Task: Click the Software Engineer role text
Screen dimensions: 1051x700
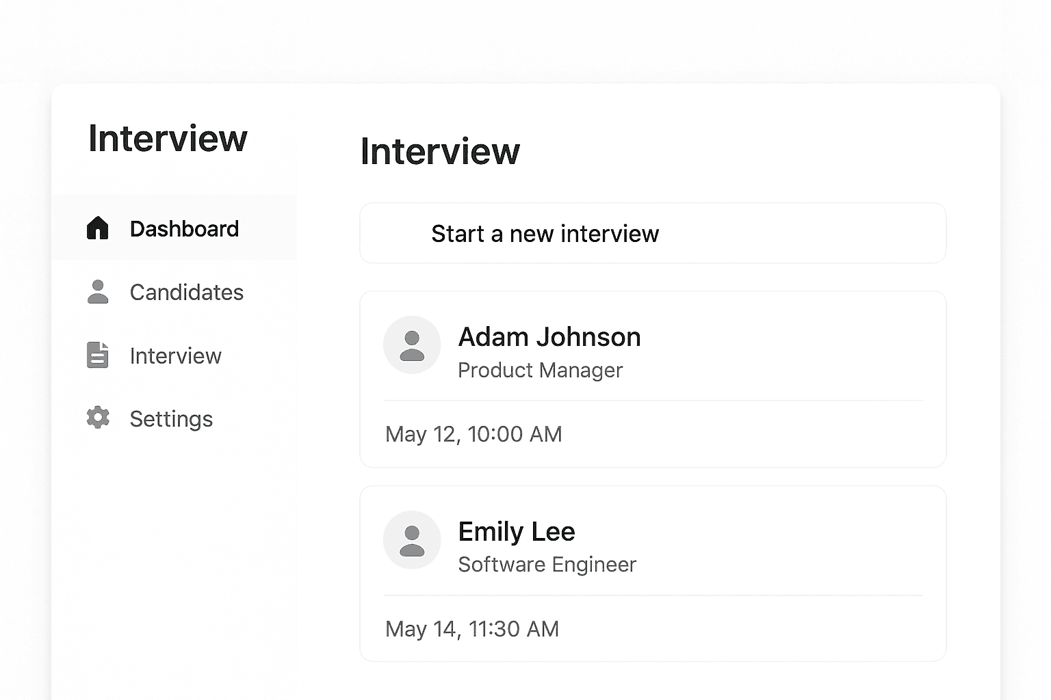Action: coord(547,565)
